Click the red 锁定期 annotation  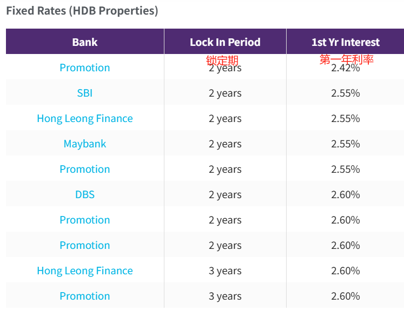[222, 60]
